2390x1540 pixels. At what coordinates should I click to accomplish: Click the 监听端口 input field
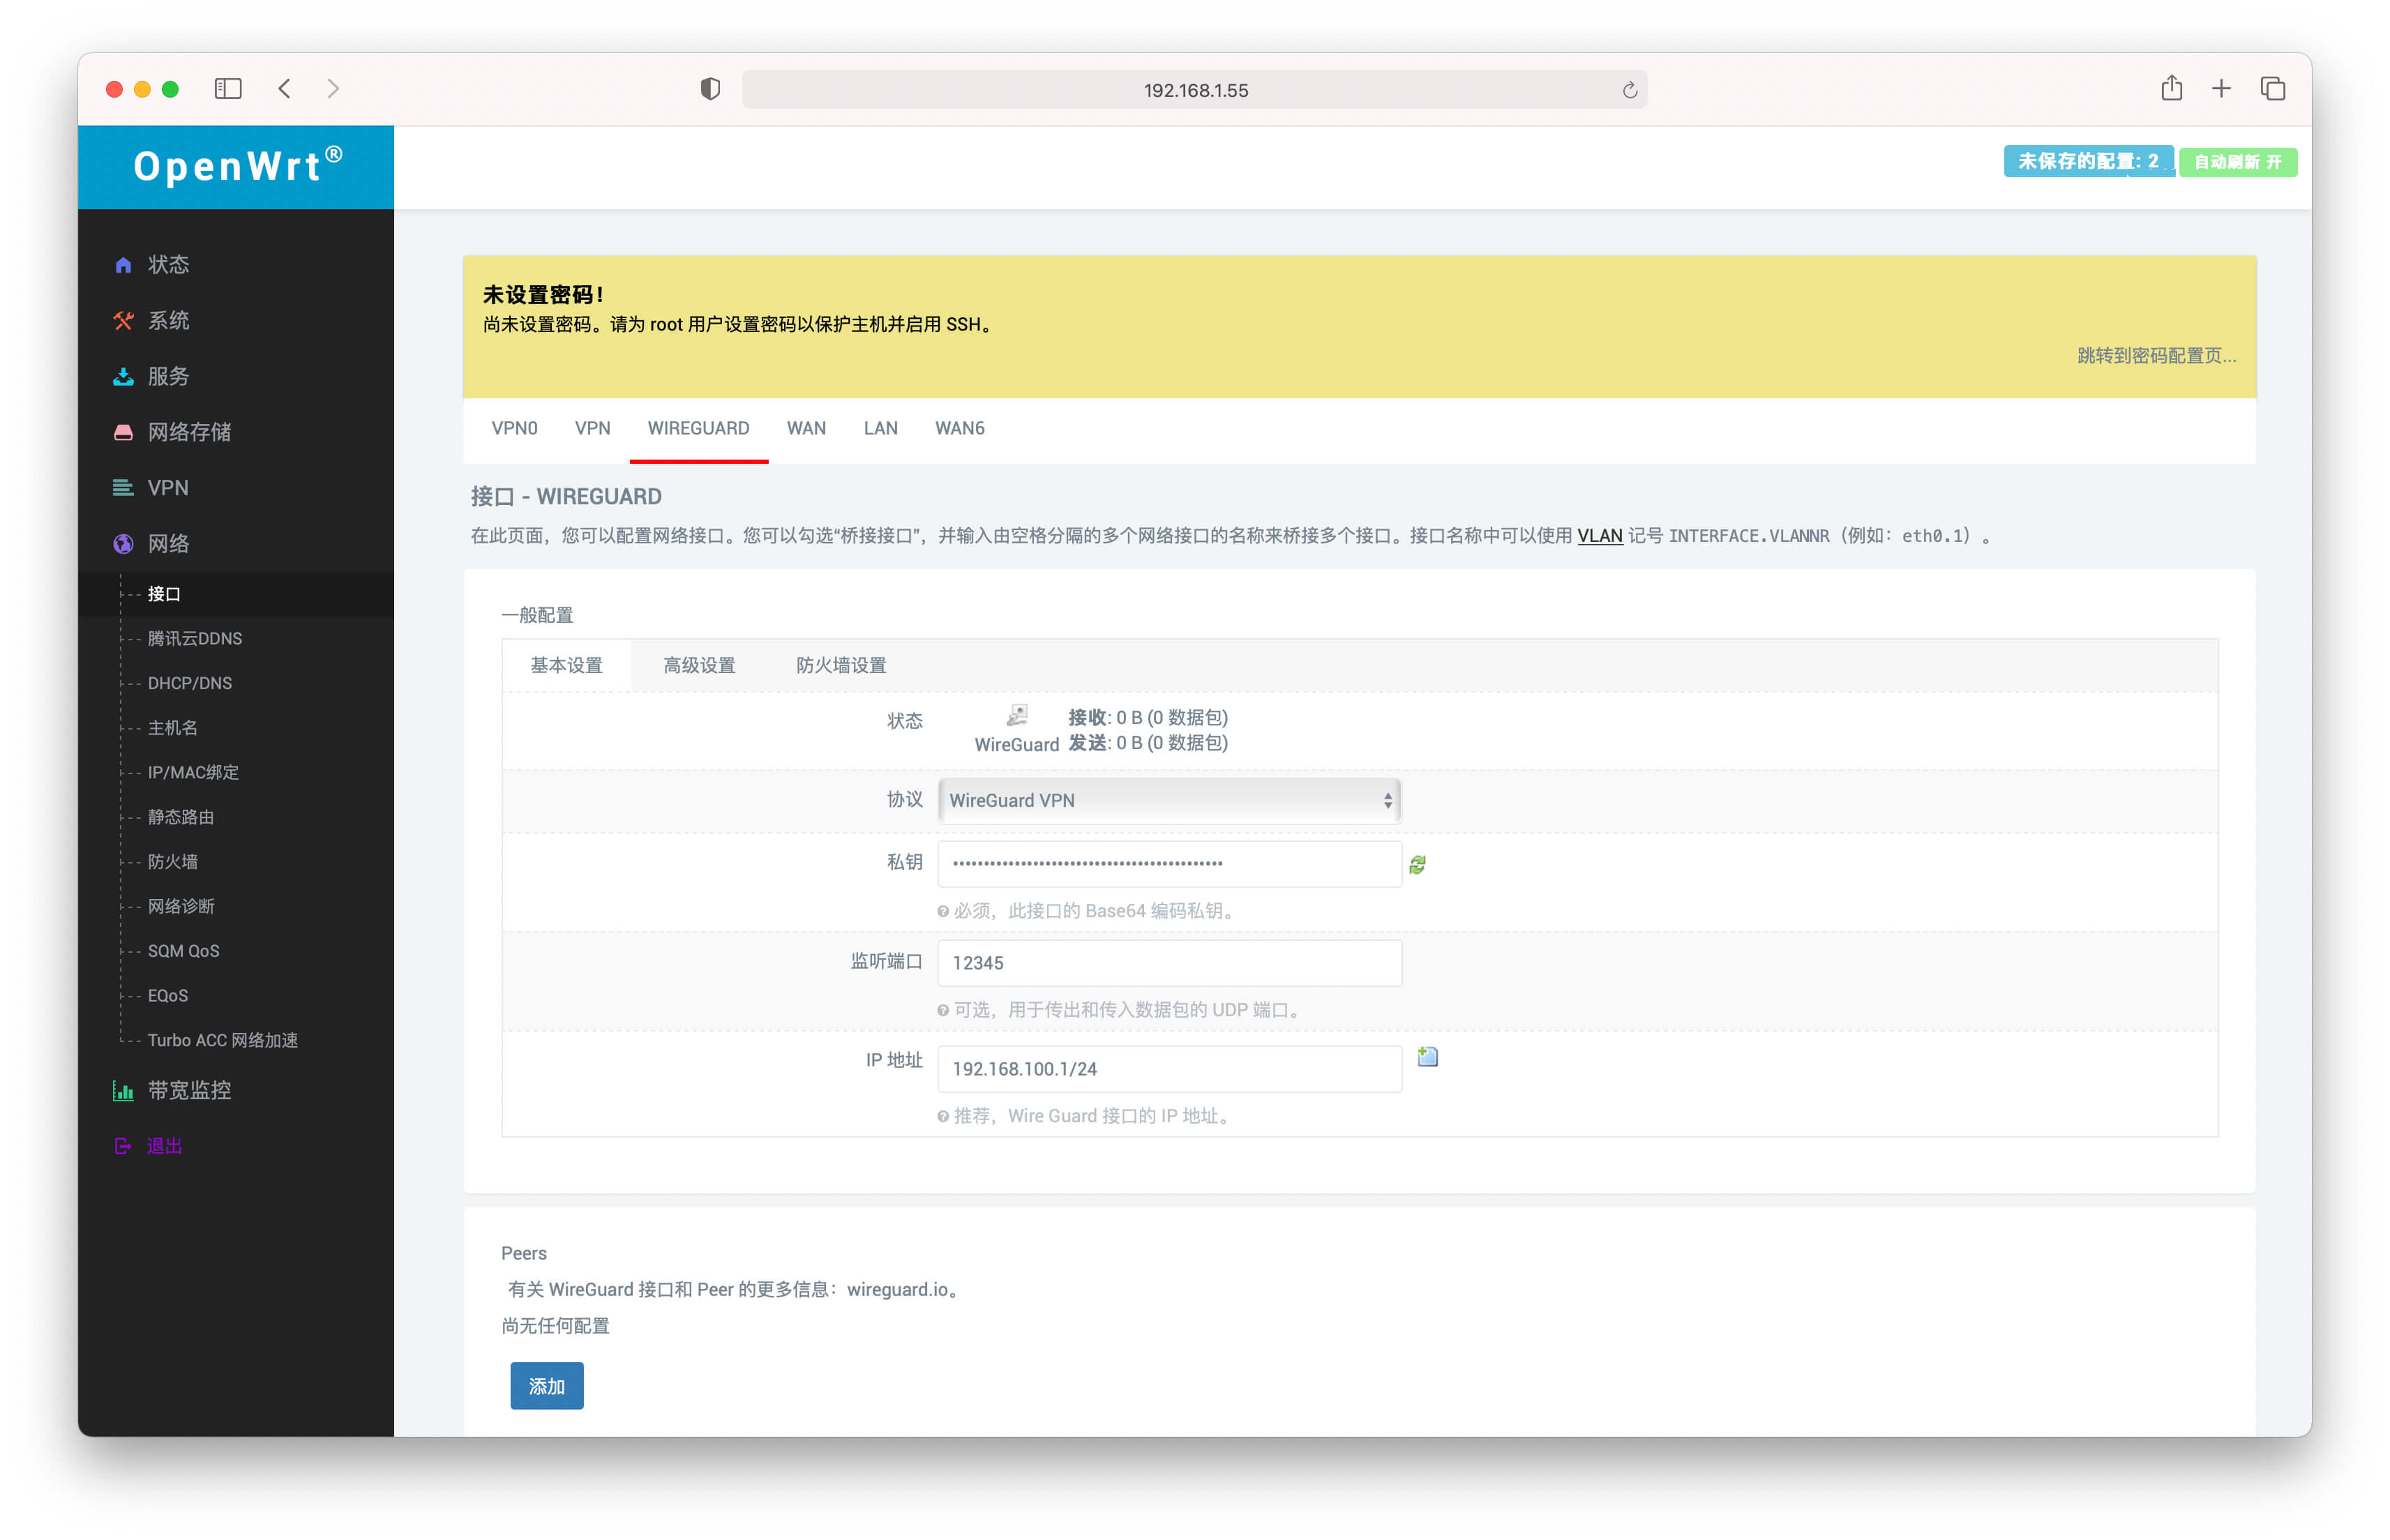click(1168, 963)
